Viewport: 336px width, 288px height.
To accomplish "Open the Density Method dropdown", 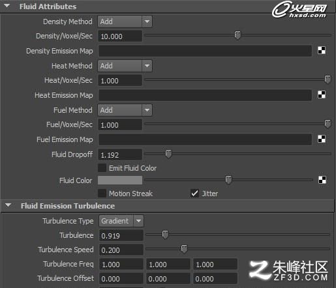I will tap(125, 22).
